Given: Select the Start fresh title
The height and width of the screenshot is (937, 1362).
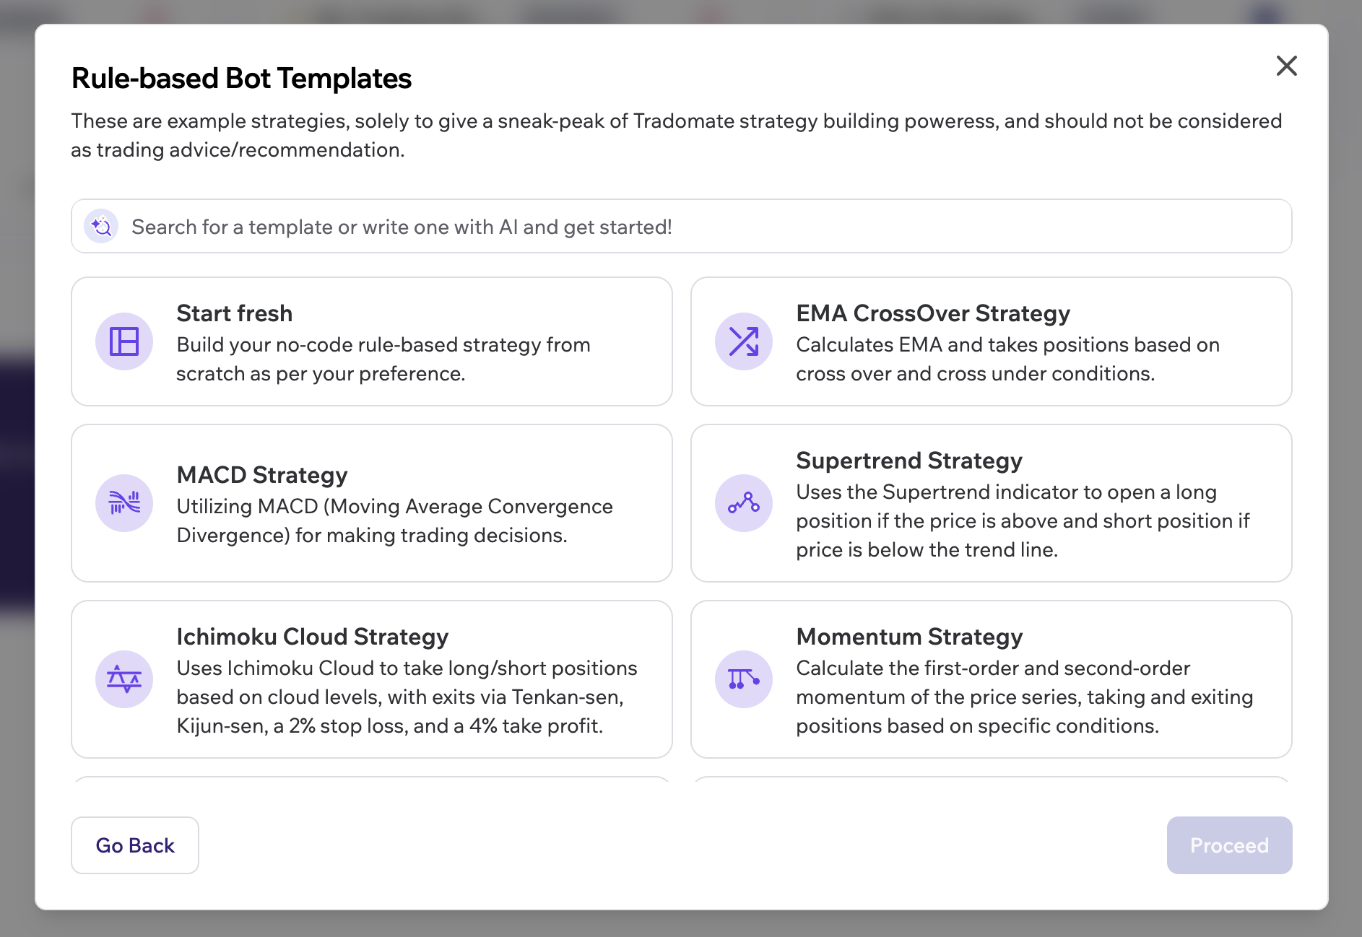Looking at the screenshot, I should (235, 313).
